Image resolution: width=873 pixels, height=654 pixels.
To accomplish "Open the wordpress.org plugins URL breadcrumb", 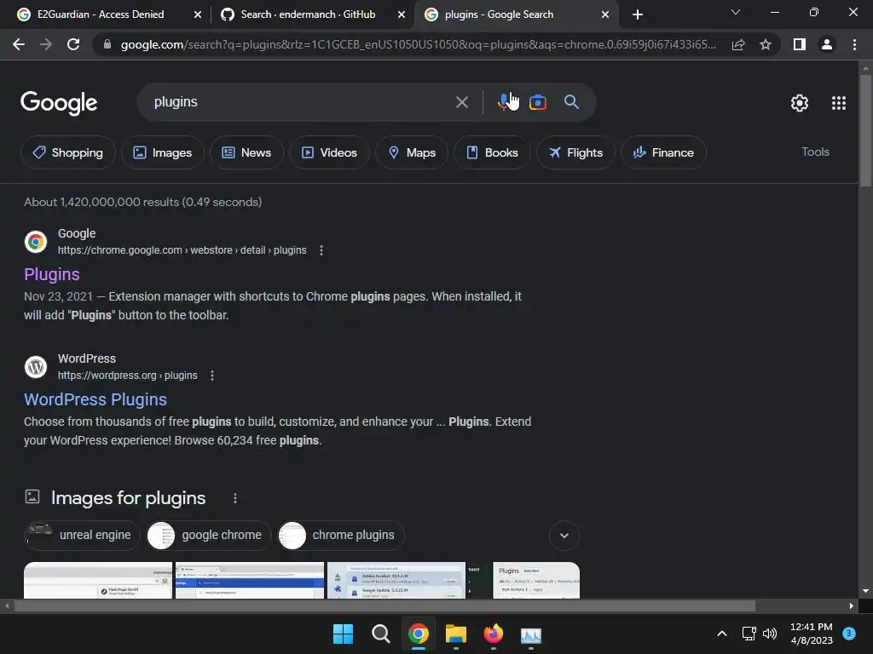I will click(128, 376).
